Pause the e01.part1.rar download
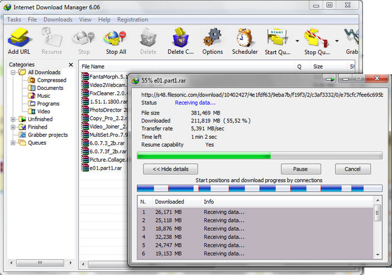392x275 pixels. [301, 169]
